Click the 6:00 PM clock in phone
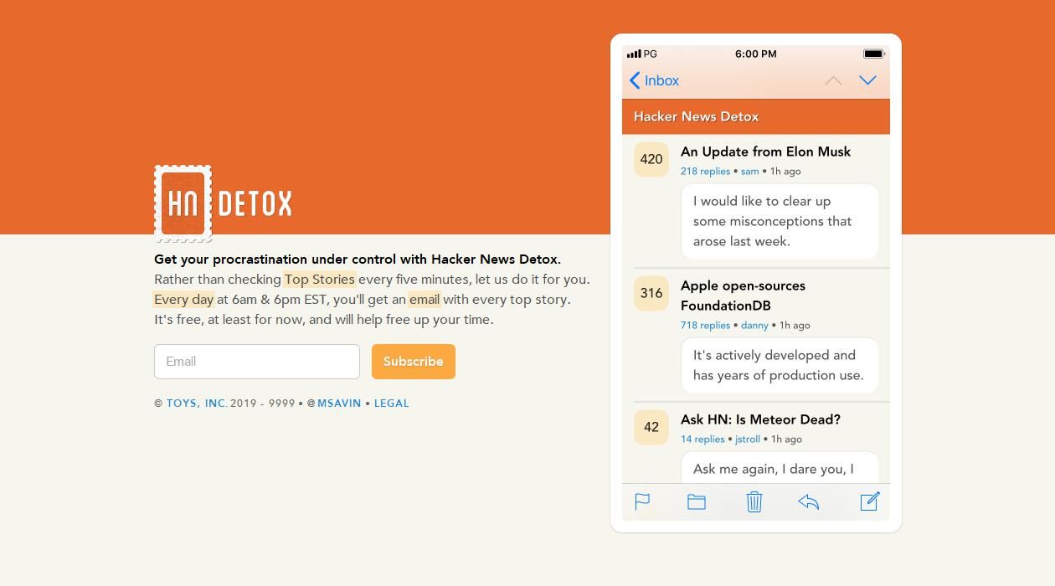This screenshot has height=586, width=1055. [756, 54]
